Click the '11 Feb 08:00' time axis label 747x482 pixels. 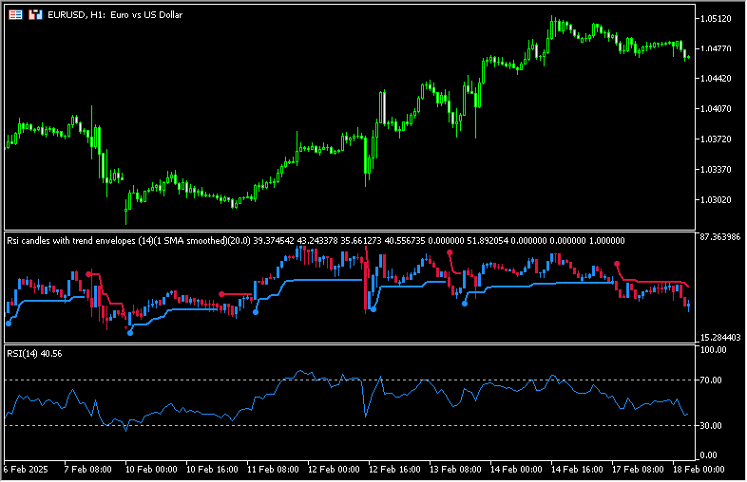tap(273, 470)
